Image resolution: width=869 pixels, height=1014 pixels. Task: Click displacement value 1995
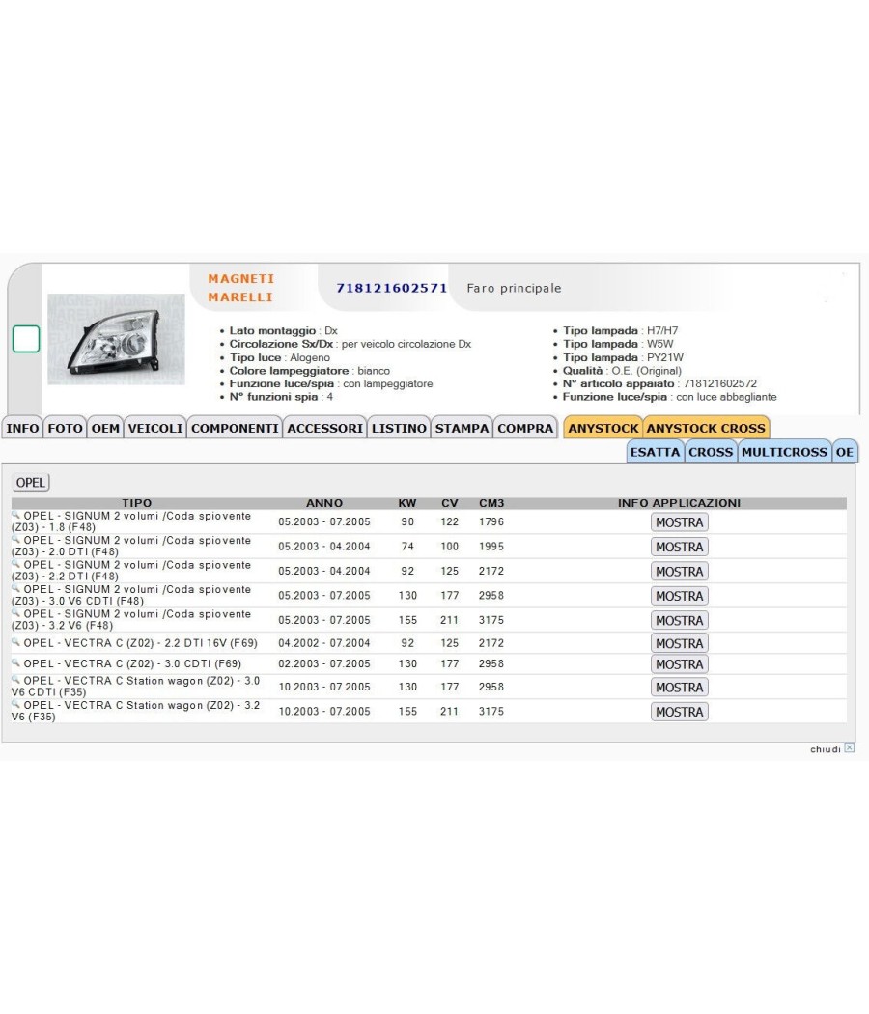(491, 547)
